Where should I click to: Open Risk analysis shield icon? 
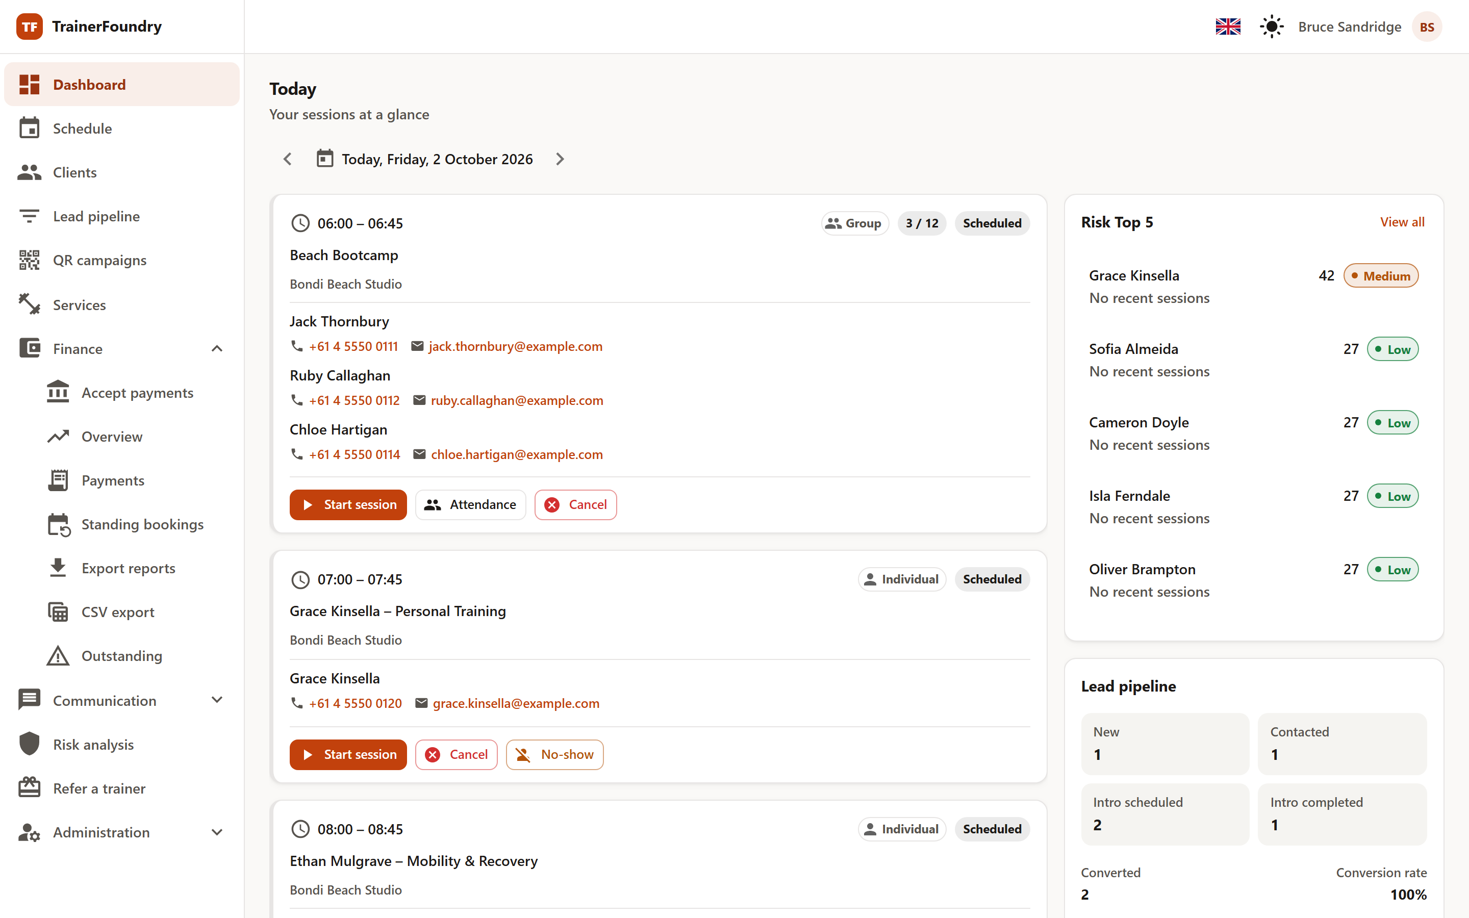[x=29, y=744]
